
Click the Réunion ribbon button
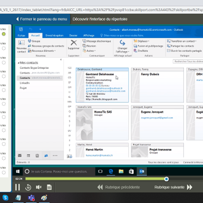tap(89, 46)
